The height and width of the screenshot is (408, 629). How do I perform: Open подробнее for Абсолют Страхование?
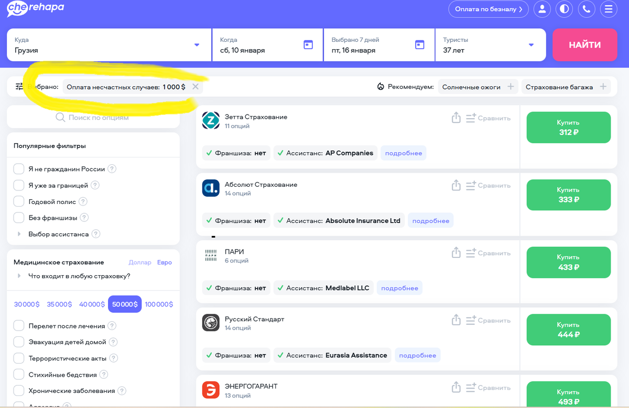tap(431, 221)
